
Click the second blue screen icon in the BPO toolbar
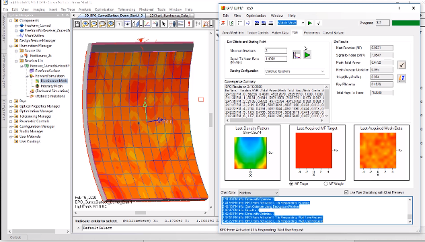tap(264, 23)
